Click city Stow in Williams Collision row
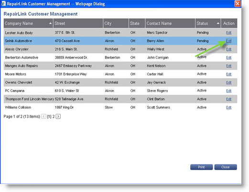 click(109, 107)
